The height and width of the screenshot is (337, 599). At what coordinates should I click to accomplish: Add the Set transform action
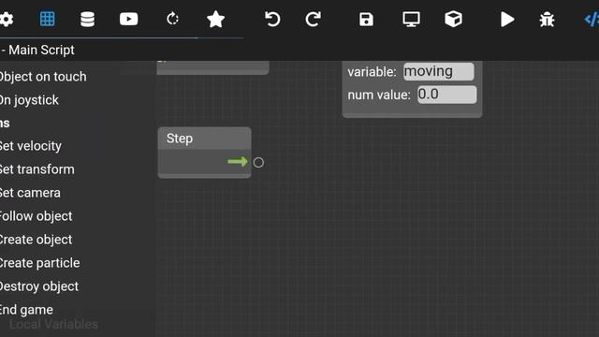(37, 169)
